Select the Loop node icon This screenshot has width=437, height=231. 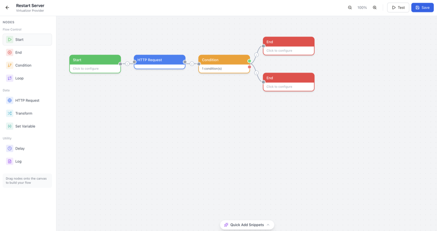click(10, 78)
